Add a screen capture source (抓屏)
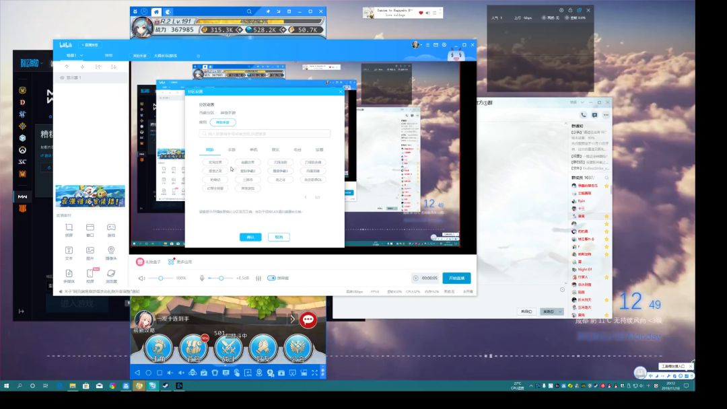 tap(69, 230)
